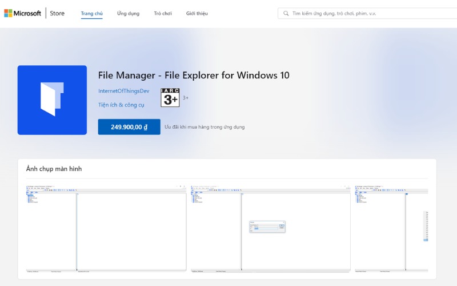Viewport: 457px width, 286px height.
Task: Click the IARC 3+ rating badge
Action: [x=170, y=98]
